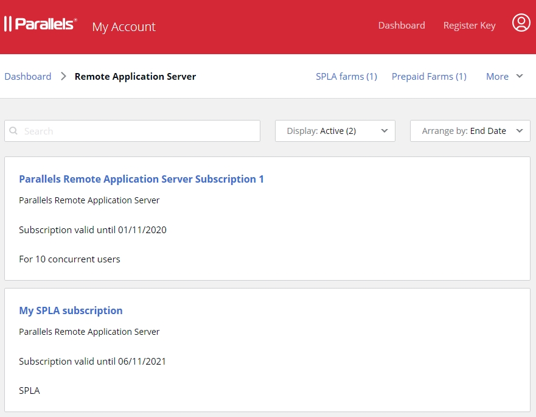Click 'Subscription valid until 06/11/2021' text
The image size is (536, 417).
[x=92, y=362]
